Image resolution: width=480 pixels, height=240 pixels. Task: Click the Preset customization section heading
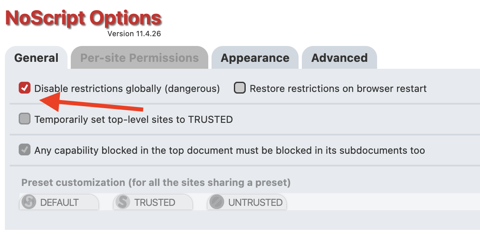[x=156, y=183]
